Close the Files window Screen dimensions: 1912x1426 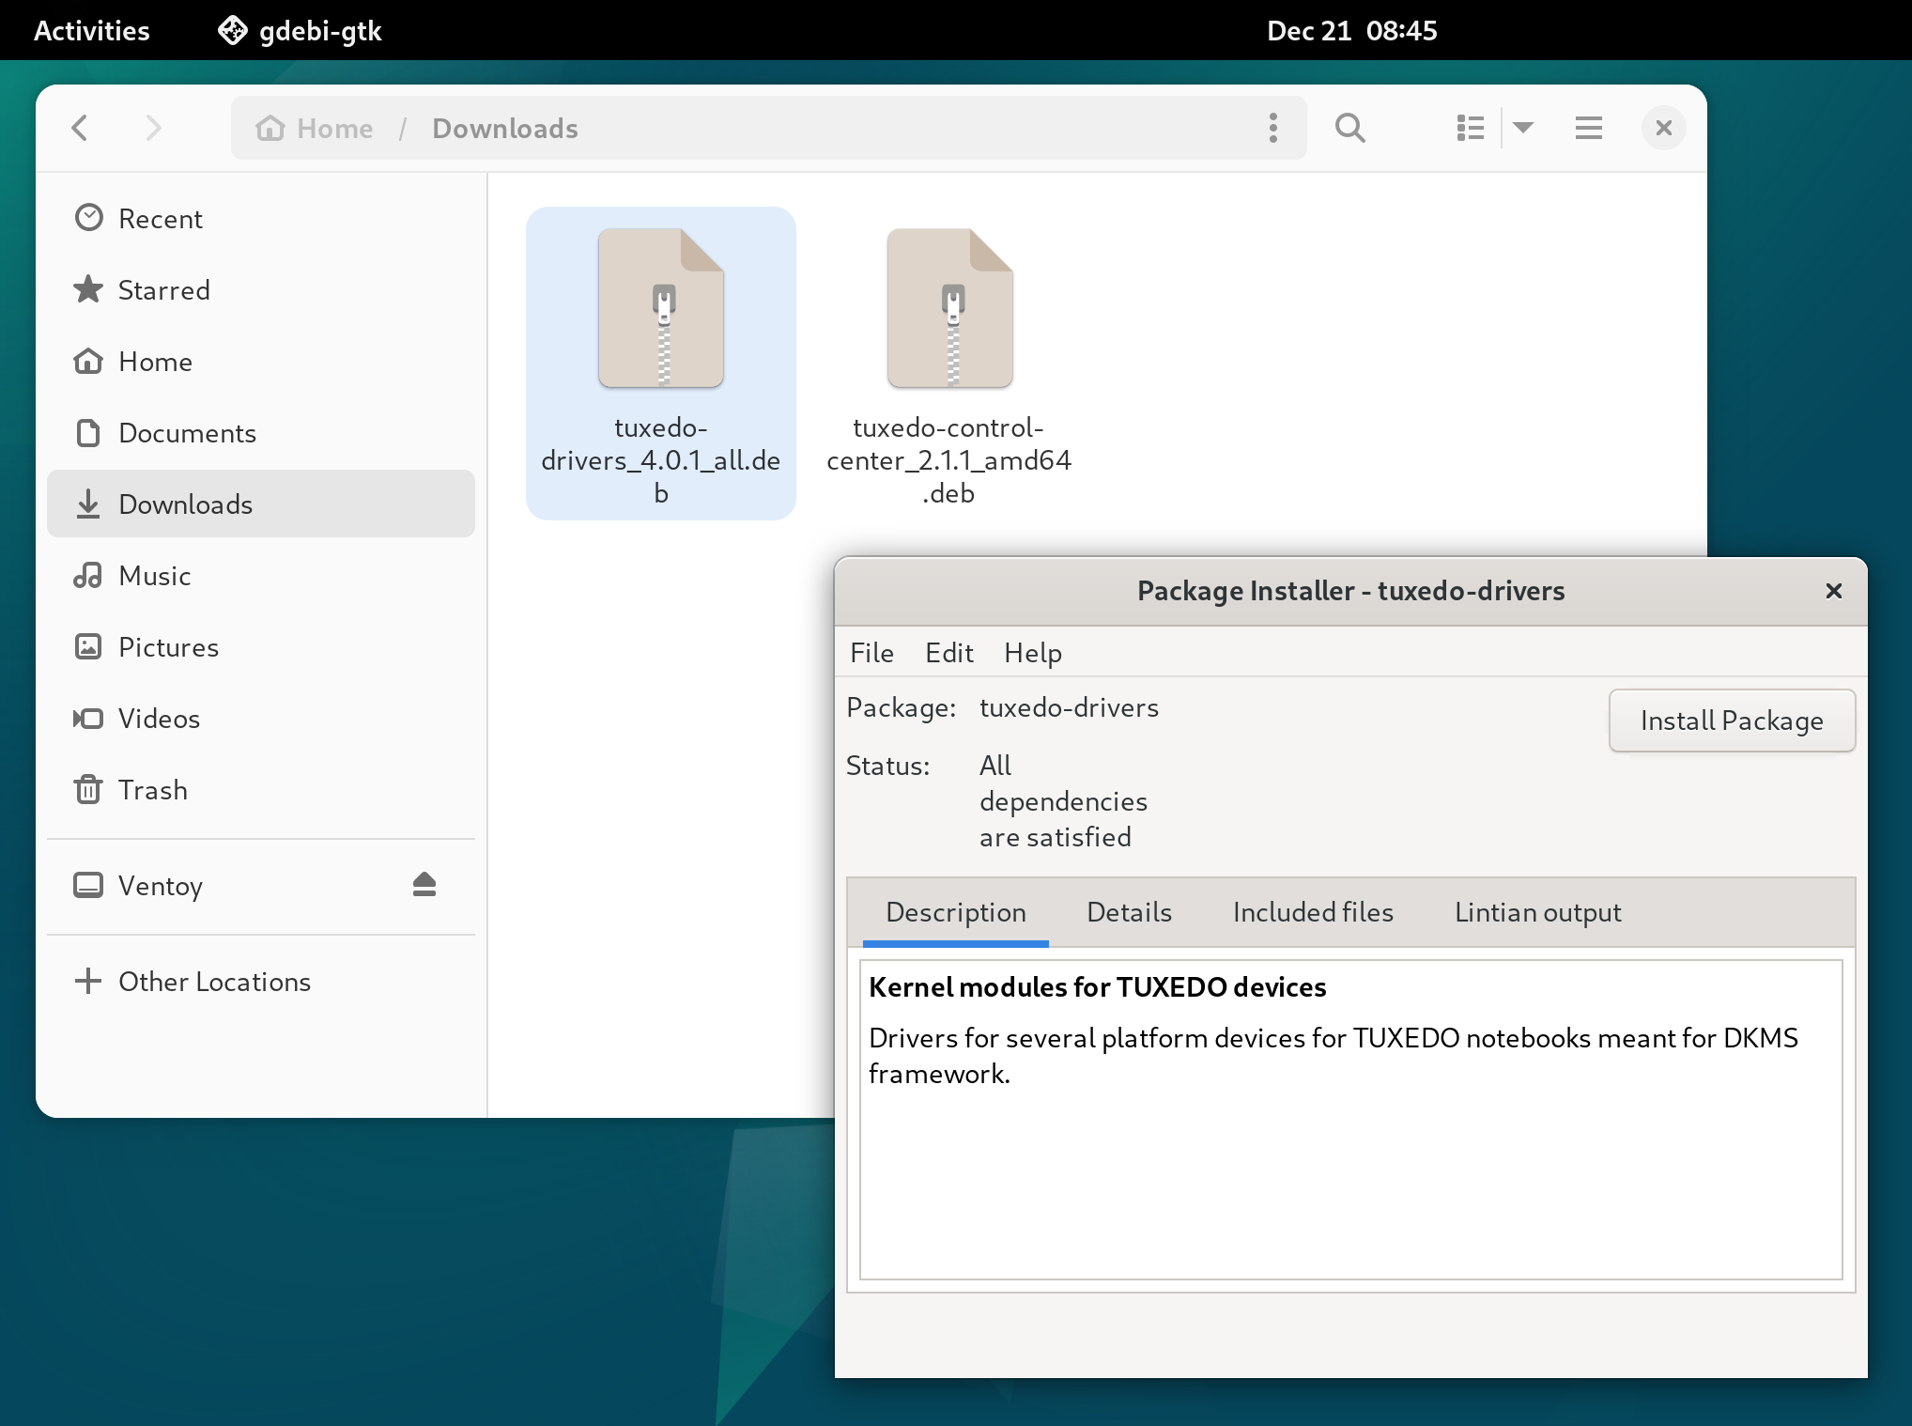click(x=1663, y=128)
